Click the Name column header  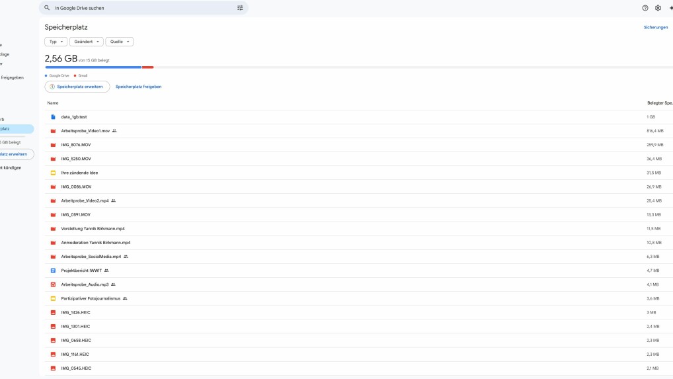tap(53, 103)
